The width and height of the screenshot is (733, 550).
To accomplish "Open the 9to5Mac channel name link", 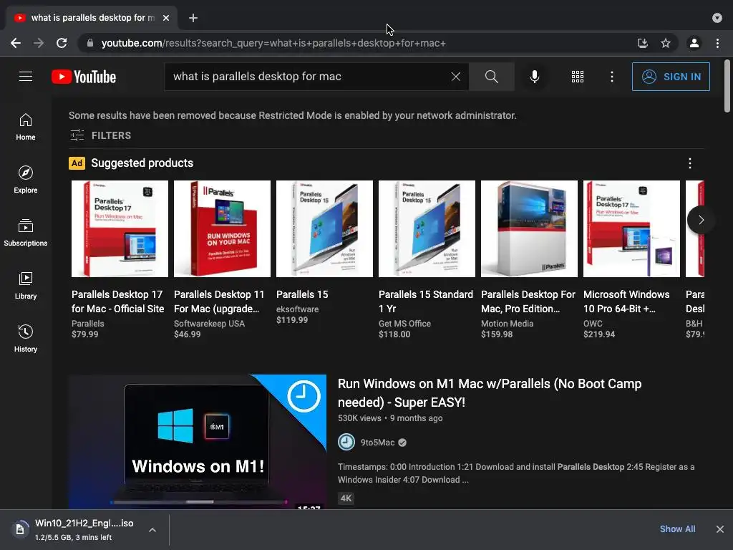I will click(x=378, y=443).
